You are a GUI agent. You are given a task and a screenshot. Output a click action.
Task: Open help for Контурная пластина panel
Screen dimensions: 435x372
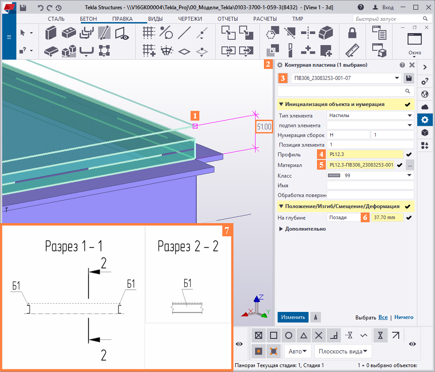coord(402,65)
